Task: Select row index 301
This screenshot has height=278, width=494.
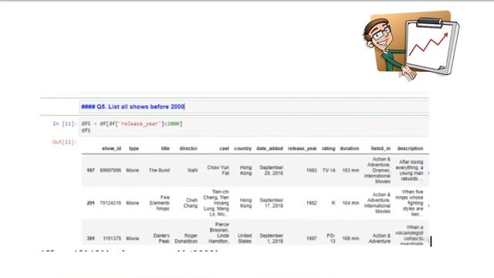Action: pyautogui.click(x=91, y=239)
